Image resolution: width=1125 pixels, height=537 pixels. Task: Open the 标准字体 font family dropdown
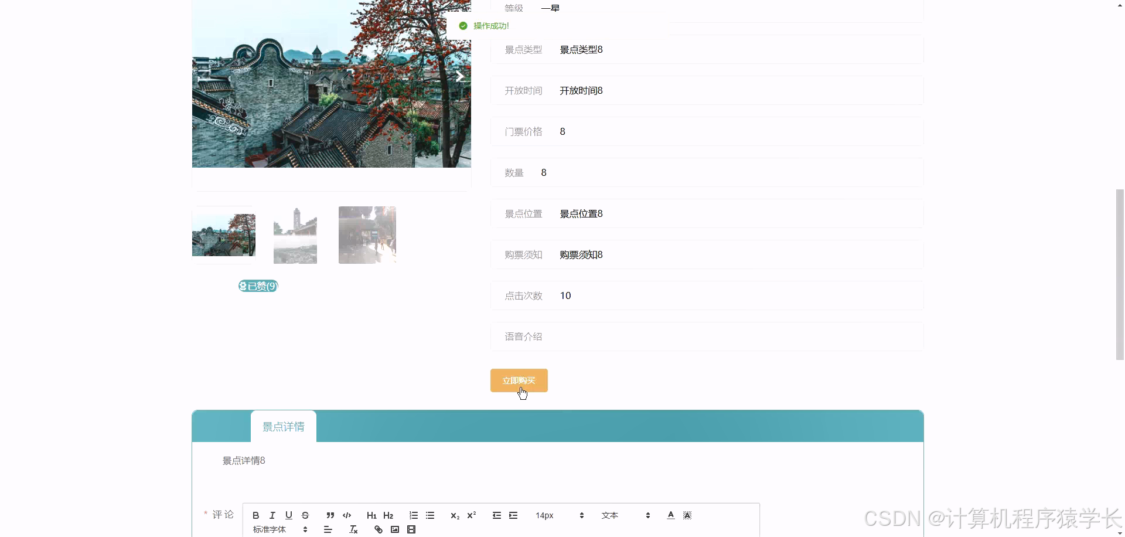pos(280,529)
